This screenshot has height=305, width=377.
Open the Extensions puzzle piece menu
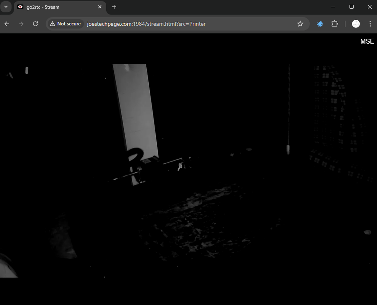[x=335, y=24]
